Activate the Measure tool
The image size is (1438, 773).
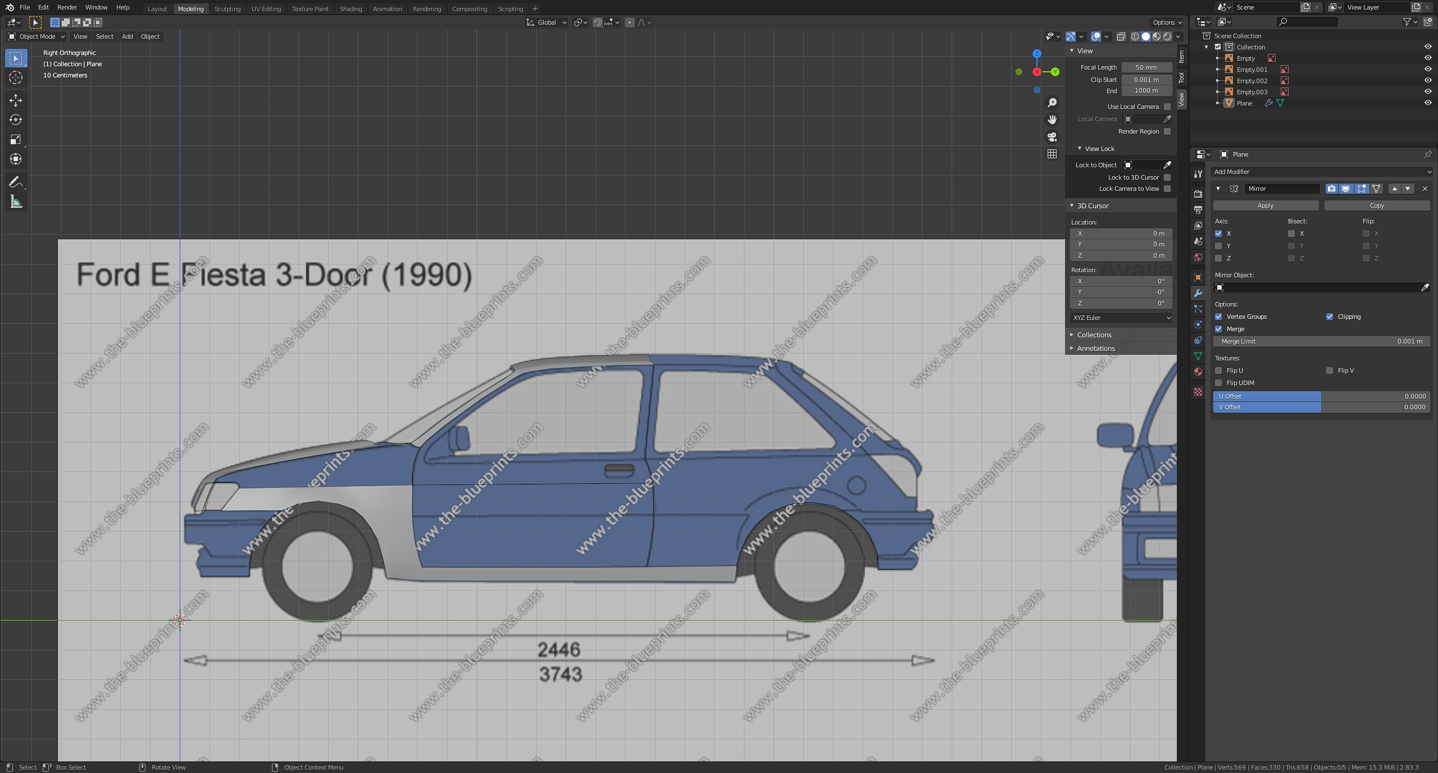16,202
